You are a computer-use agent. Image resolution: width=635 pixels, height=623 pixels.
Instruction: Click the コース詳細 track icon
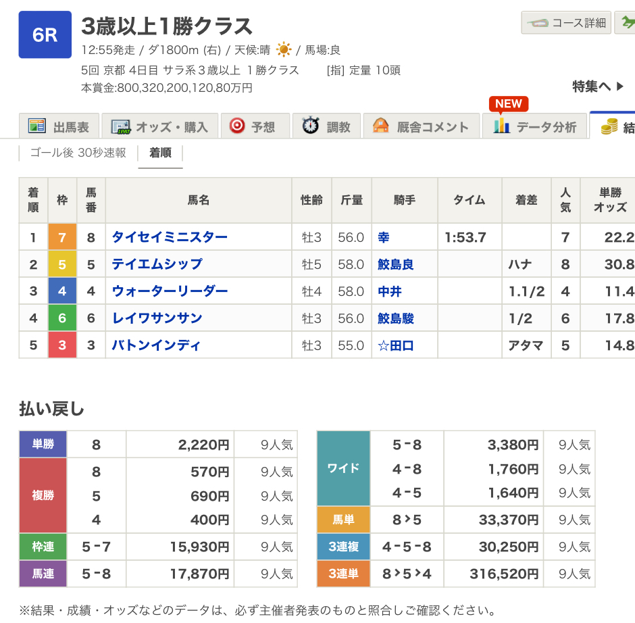(x=538, y=23)
